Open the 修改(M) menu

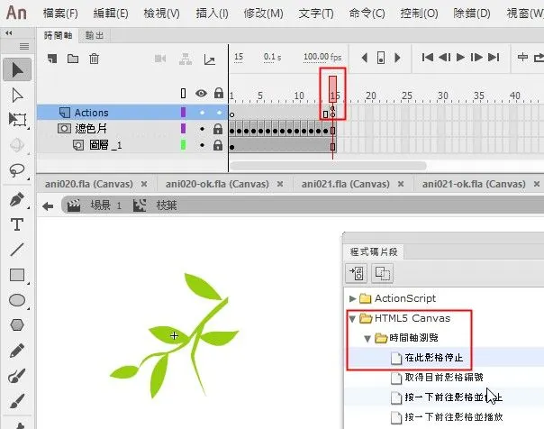tap(263, 14)
